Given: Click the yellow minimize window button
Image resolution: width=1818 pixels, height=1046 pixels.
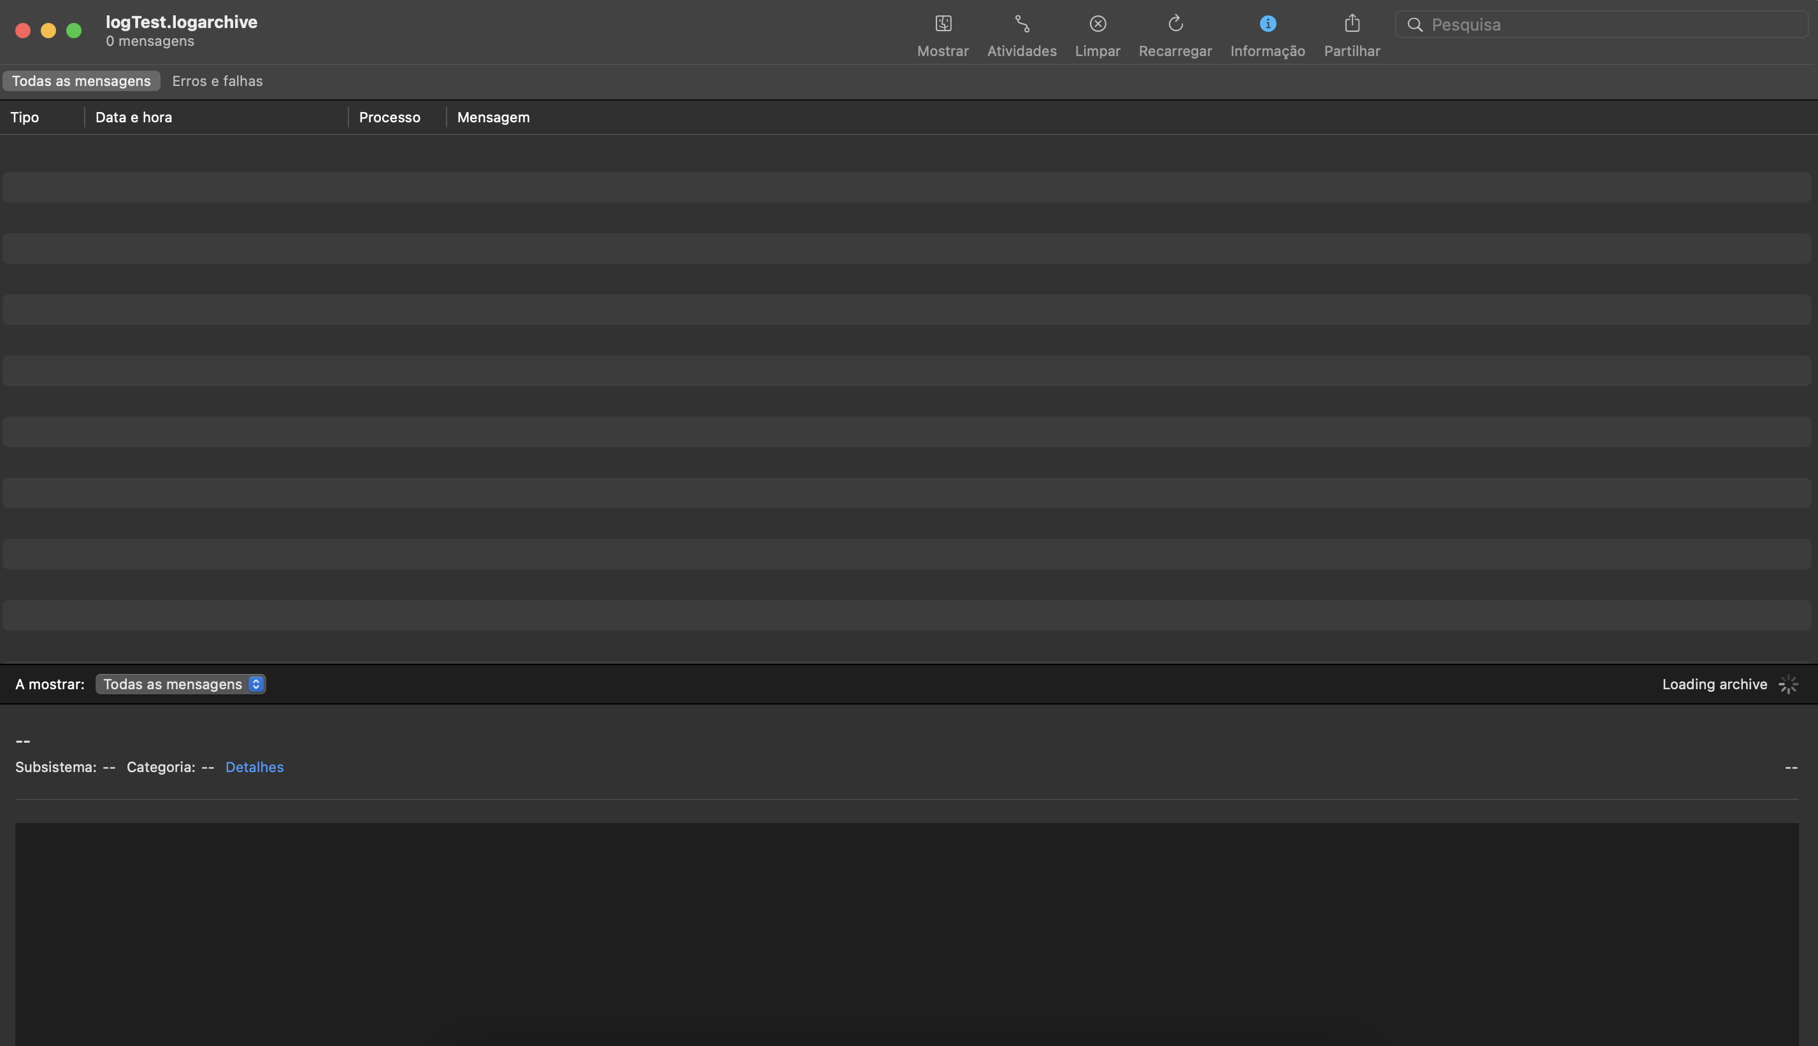Looking at the screenshot, I should point(48,30).
